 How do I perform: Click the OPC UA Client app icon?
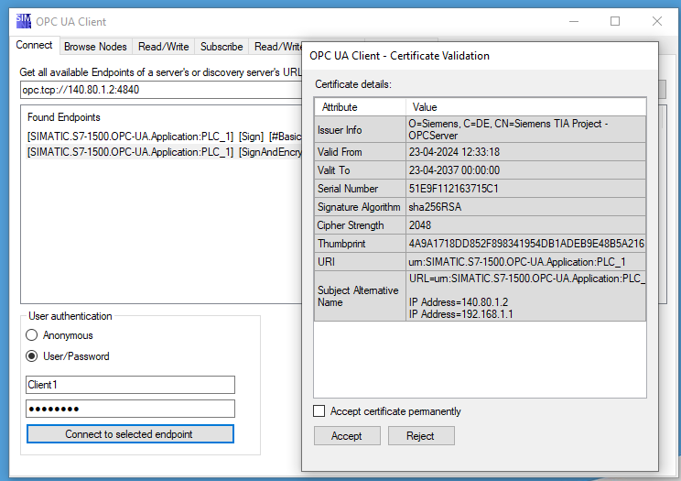pos(24,21)
